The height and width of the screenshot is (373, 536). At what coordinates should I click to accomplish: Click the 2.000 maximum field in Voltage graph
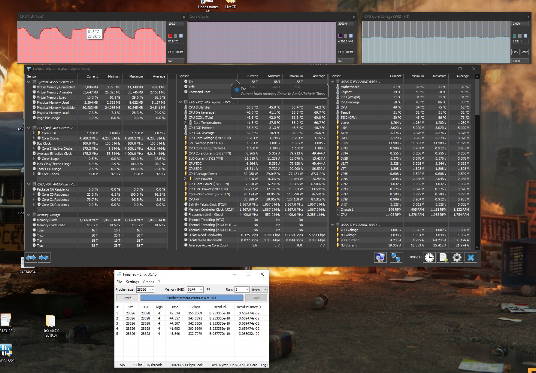(x=520, y=23)
